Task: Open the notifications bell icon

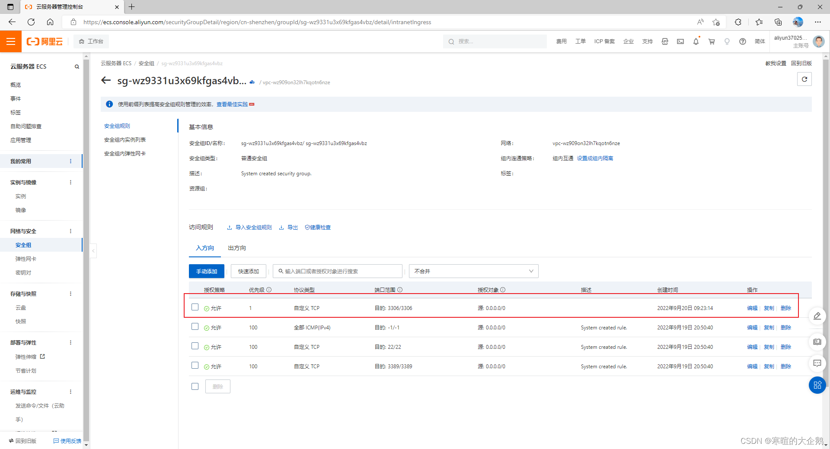Action: tap(696, 41)
